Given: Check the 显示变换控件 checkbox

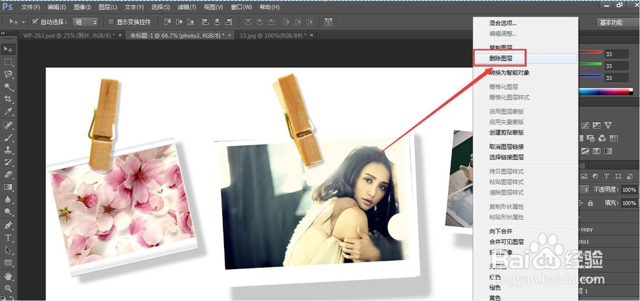Looking at the screenshot, I should coord(111,22).
